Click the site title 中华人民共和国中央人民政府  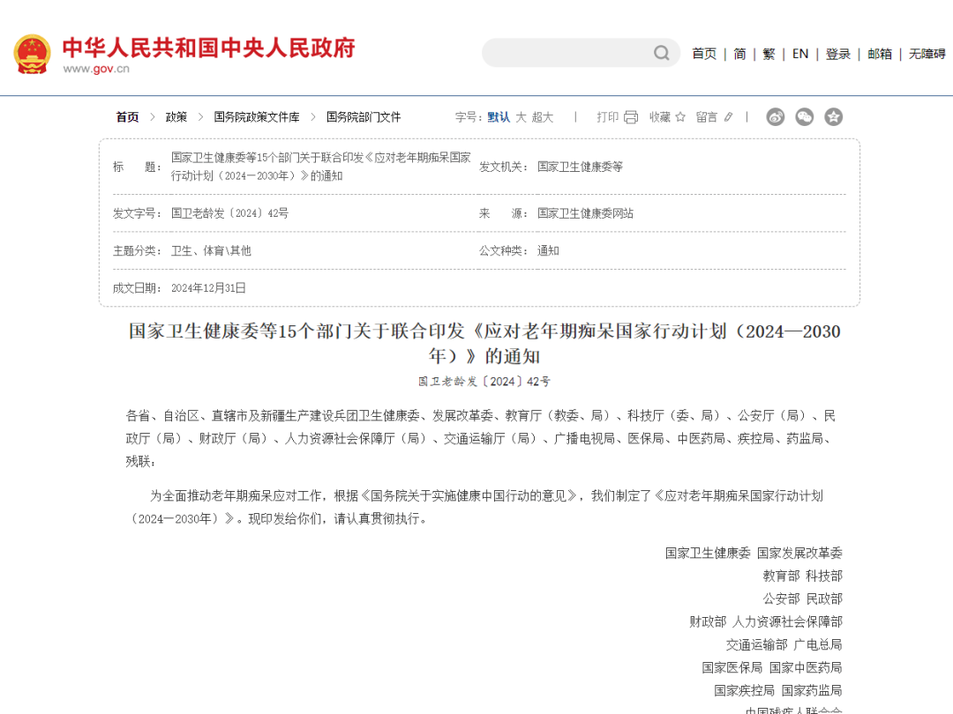click(x=209, y=48)
